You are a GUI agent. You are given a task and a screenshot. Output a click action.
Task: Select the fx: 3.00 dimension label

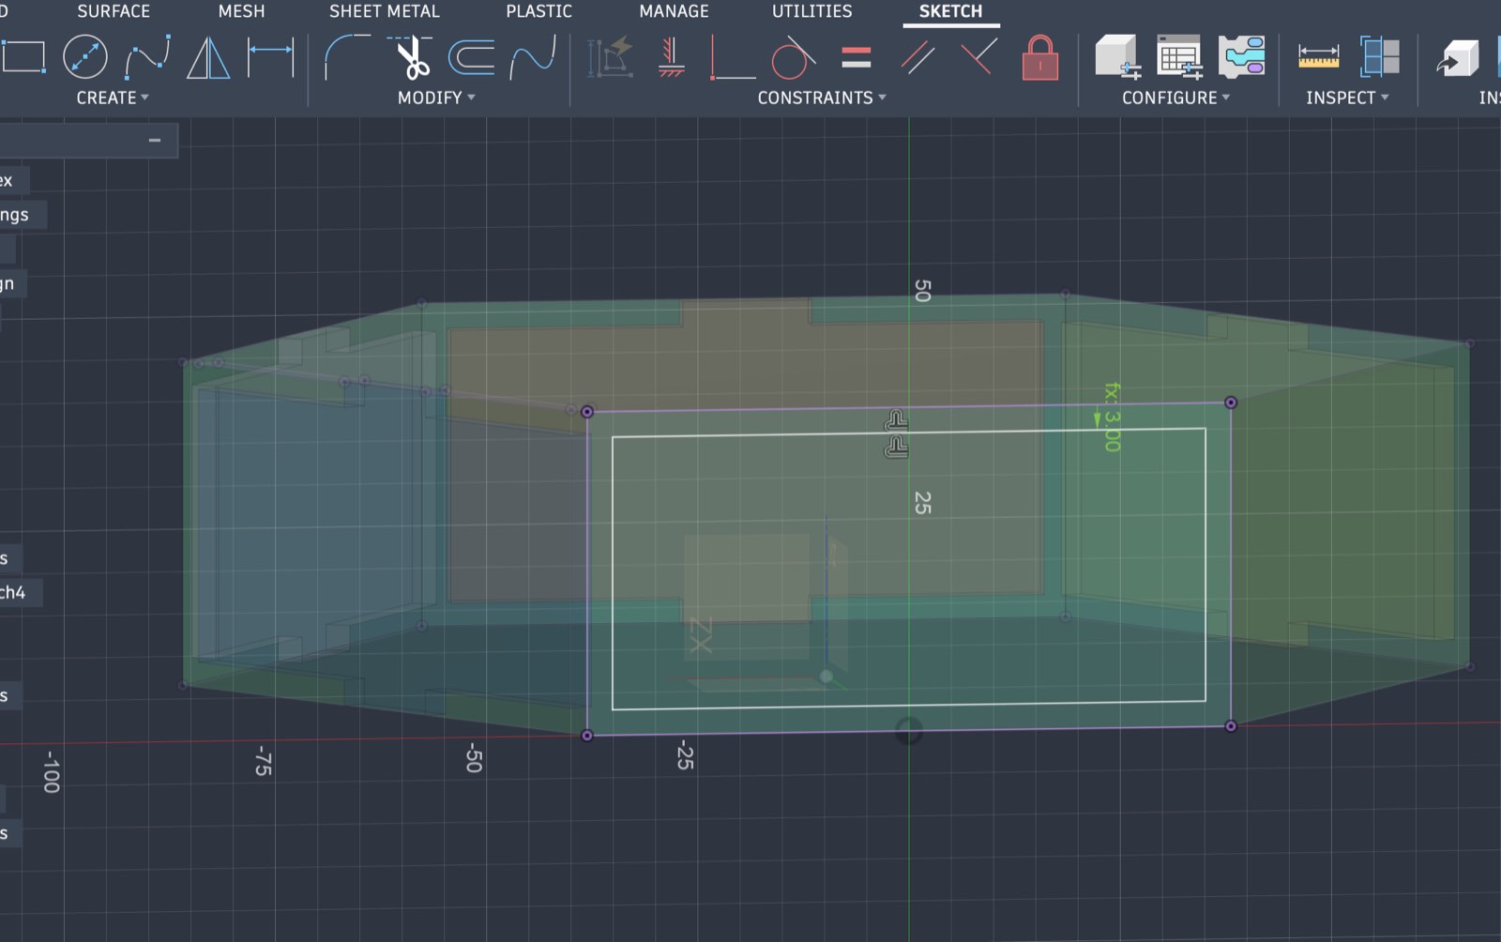point(1112,417)
